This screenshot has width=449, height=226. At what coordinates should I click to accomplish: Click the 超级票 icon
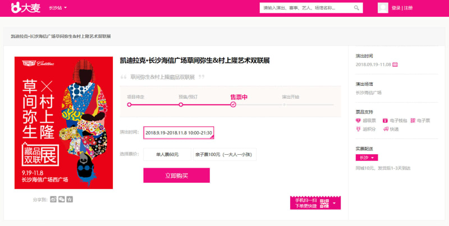click(x=358, y=121)
